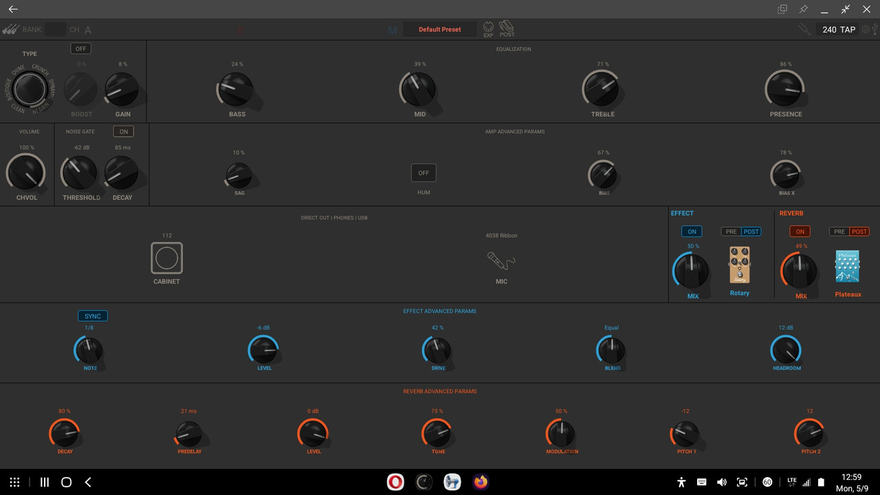Open the Default Preset selector
This screenshot has height=495, width=880.
[x=440, y=29]
